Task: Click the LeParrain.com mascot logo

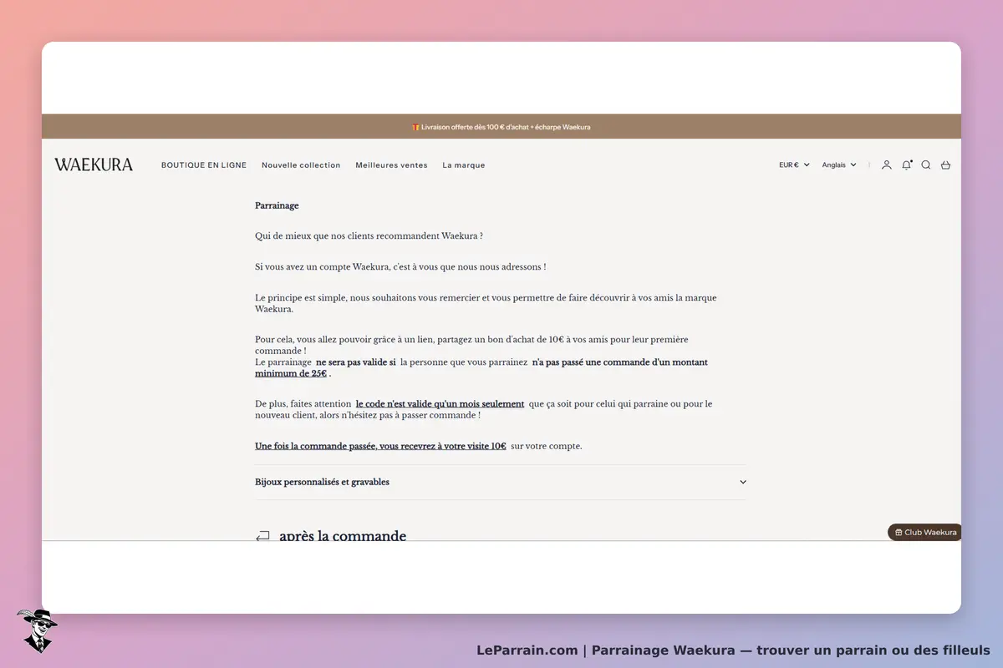Action: click(36, 630)
